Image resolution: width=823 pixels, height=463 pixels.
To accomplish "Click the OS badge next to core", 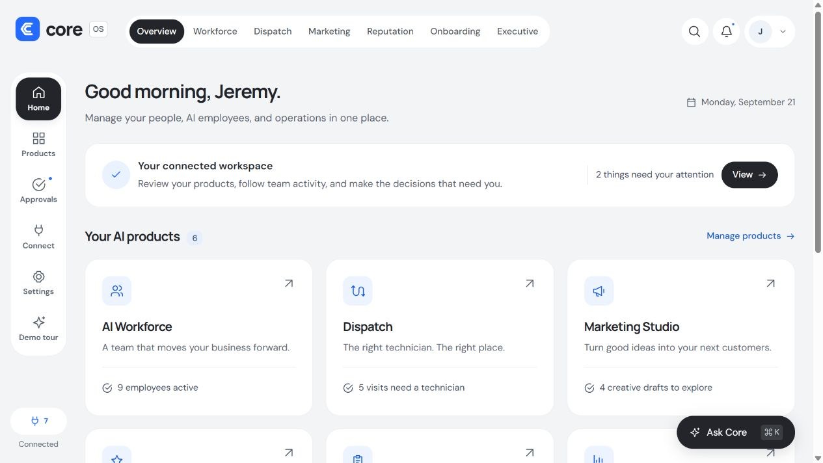I will click(x=98, y=29).
